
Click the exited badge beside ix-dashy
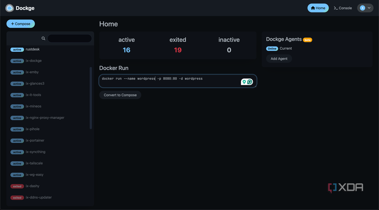click(x=17, y=186)
